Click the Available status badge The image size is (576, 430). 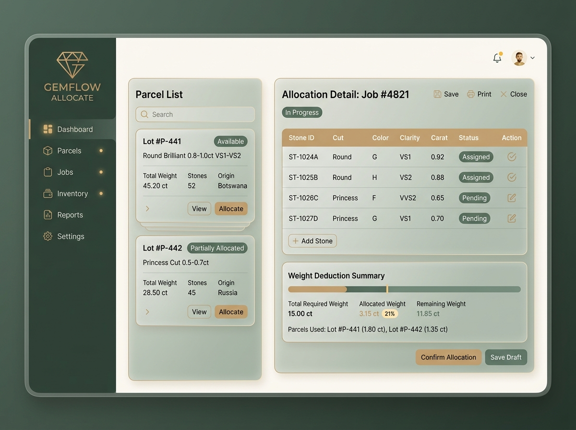[230, 142]
